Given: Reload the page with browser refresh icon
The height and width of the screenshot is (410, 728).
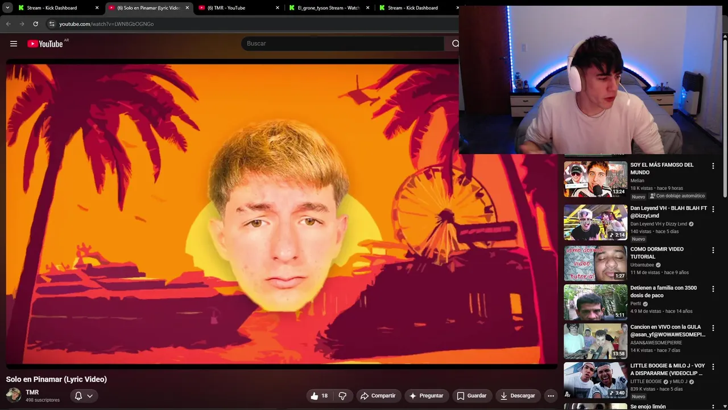Looking at the screenshot, I should pos(35,24).
